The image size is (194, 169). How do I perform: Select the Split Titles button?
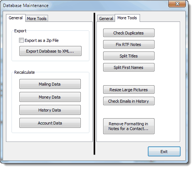click(x=129, y=56)
